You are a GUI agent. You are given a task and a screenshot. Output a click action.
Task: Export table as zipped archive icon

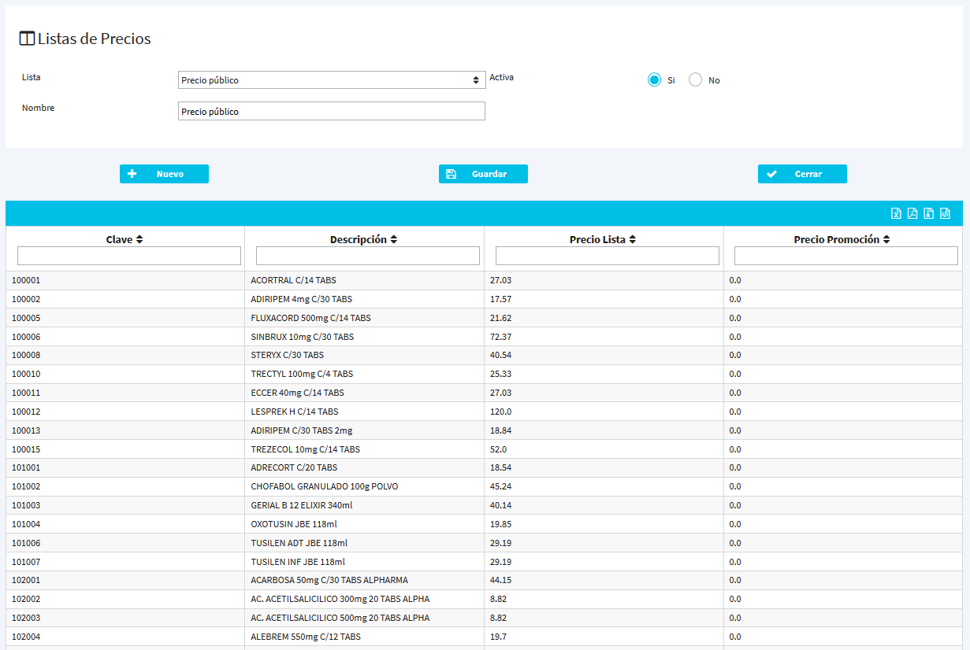[x=929, y=213]
